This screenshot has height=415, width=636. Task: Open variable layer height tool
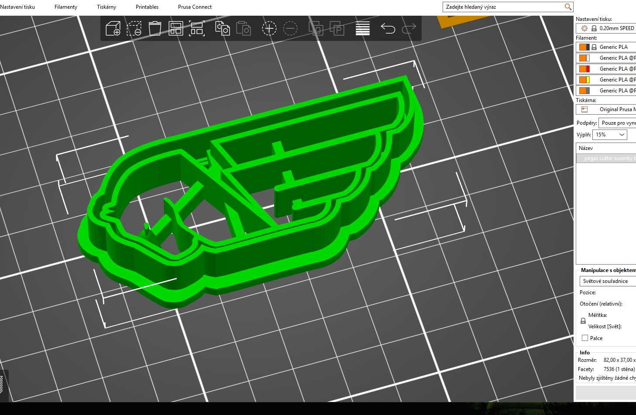[362, 29]
